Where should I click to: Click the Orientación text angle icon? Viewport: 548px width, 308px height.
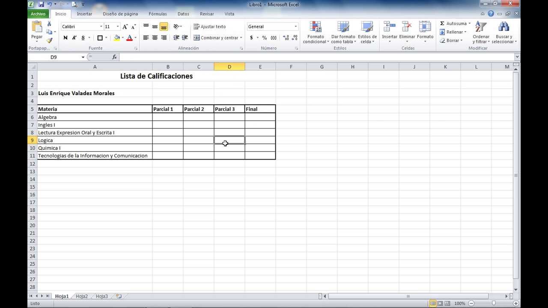176,27
